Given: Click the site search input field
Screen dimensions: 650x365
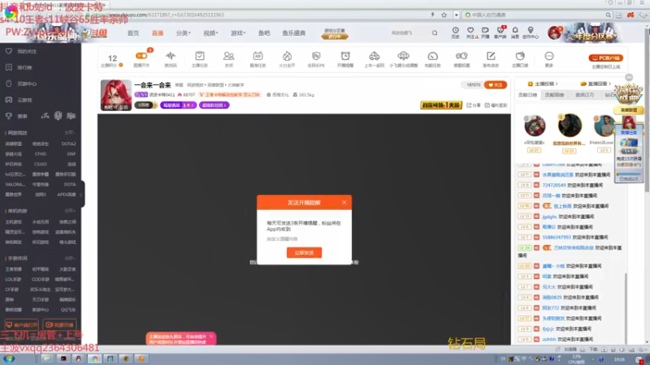Looking at the screenshot, I should [409, 32].
